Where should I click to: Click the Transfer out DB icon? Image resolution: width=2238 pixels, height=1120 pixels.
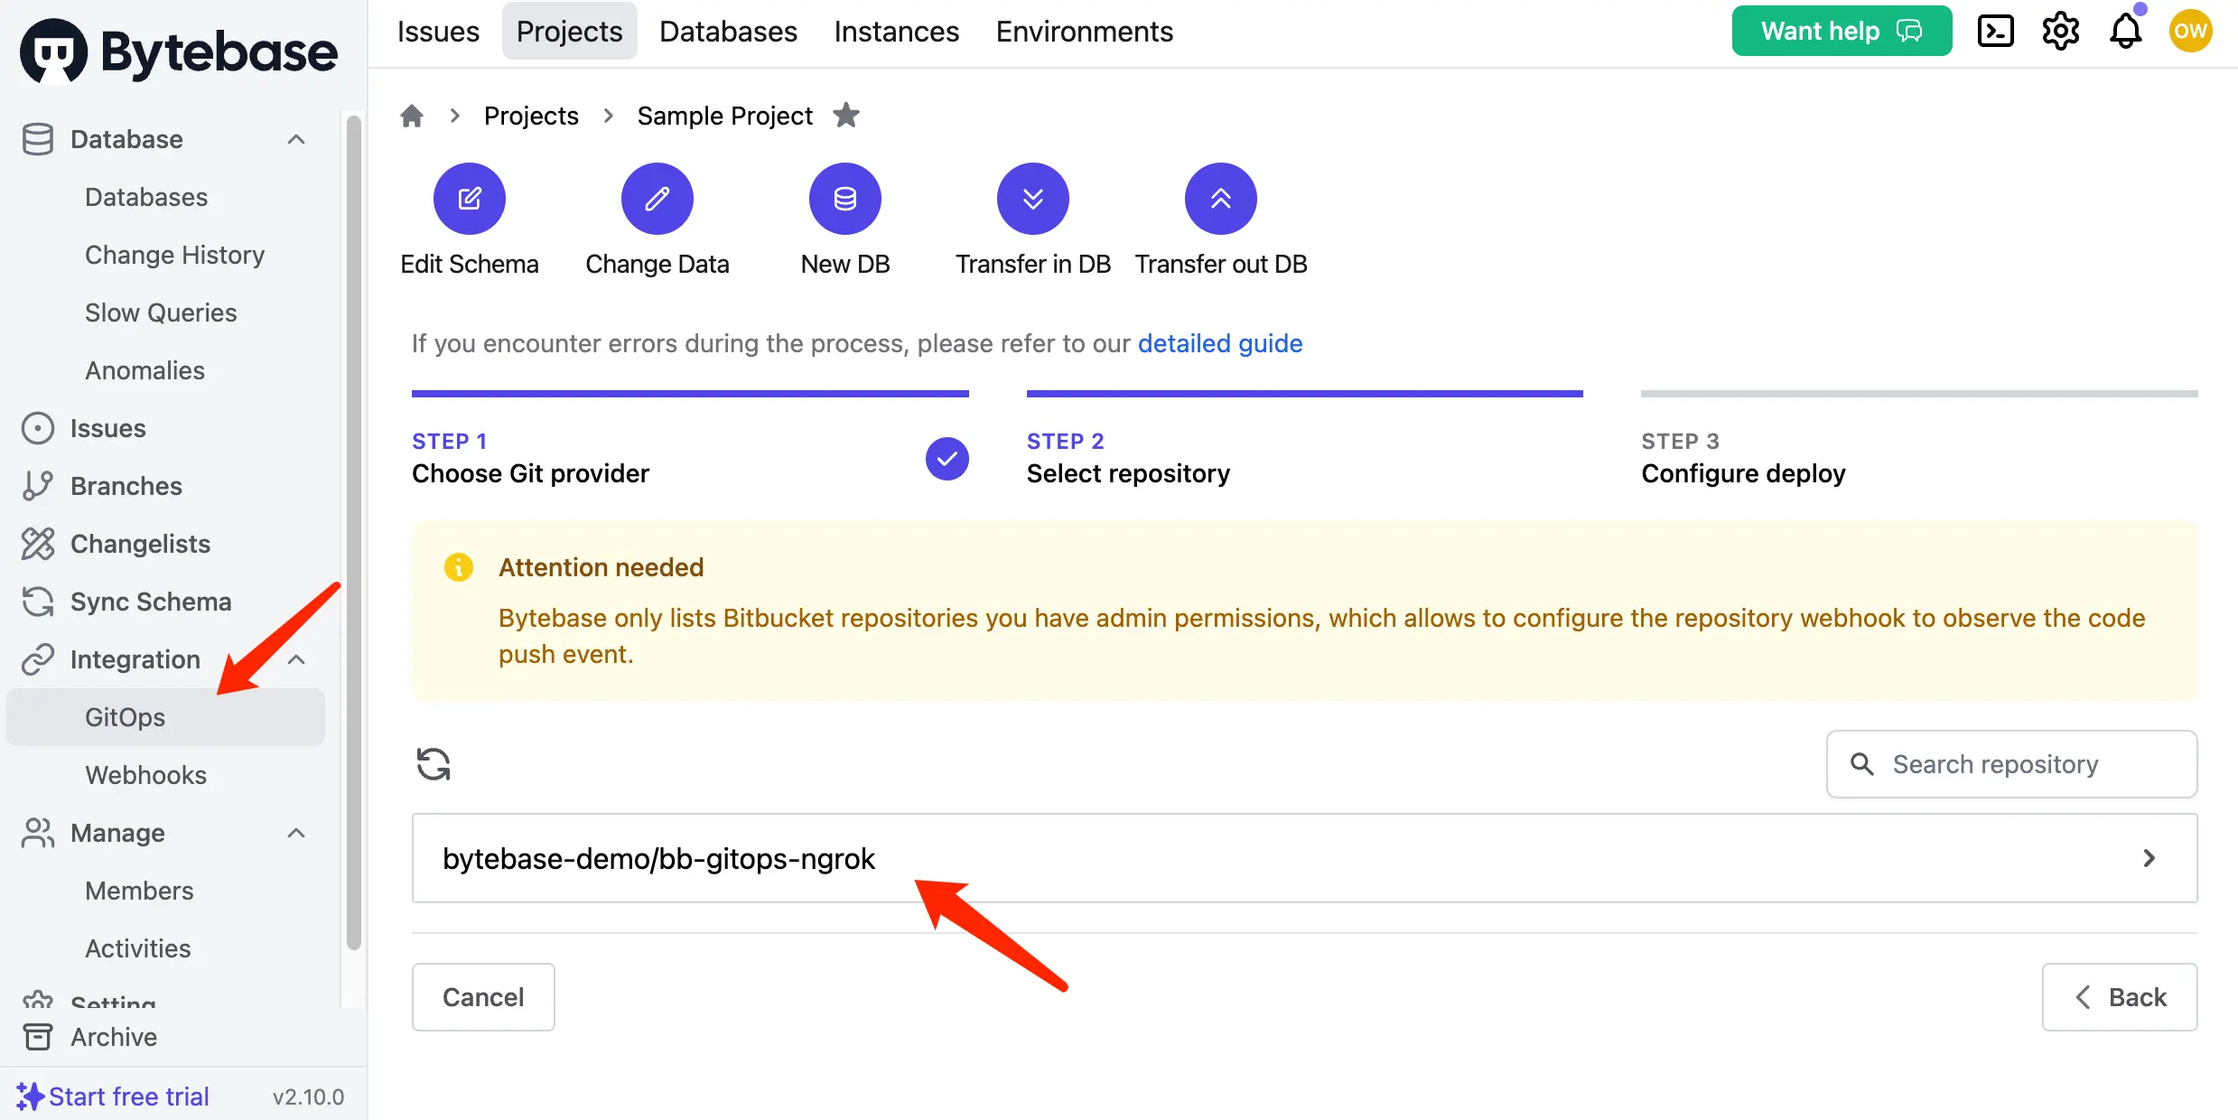[1221, 199]
